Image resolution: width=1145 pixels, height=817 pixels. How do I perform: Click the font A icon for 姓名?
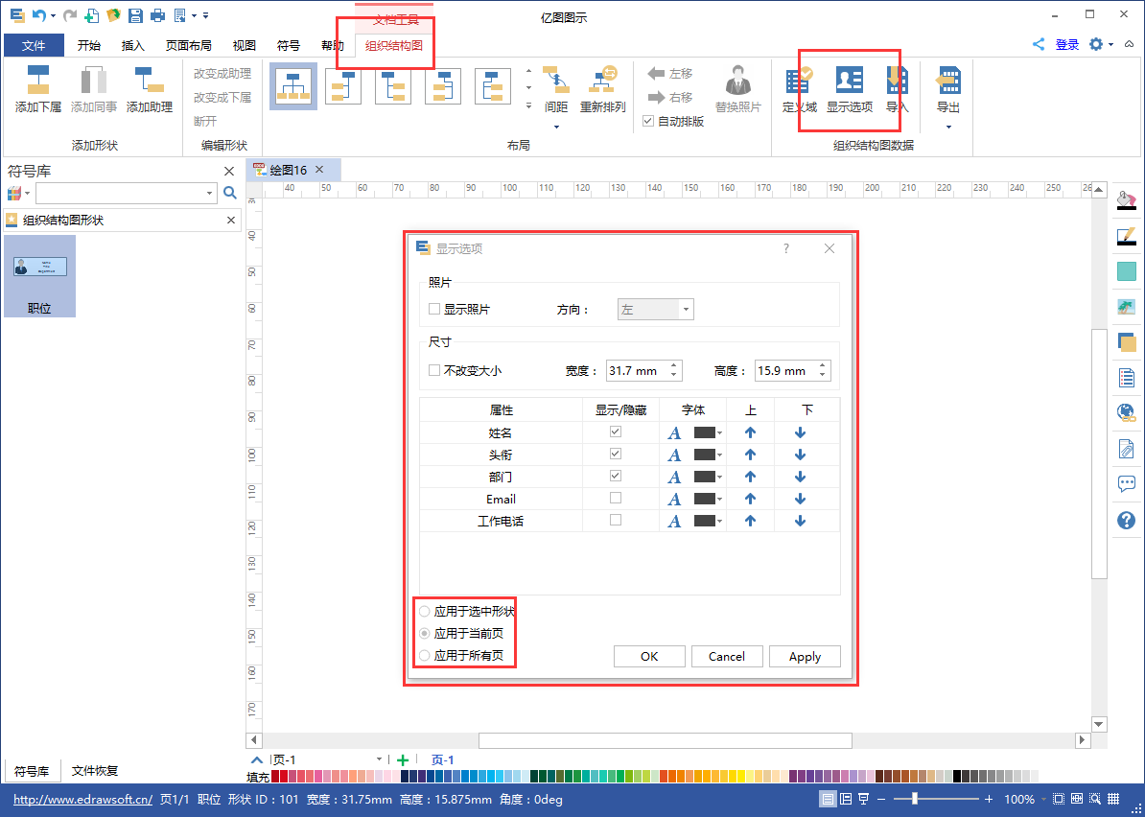click(x=675, y=433)
